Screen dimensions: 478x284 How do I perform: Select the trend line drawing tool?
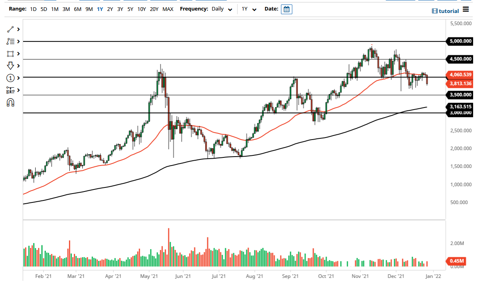tap(10, 29)
